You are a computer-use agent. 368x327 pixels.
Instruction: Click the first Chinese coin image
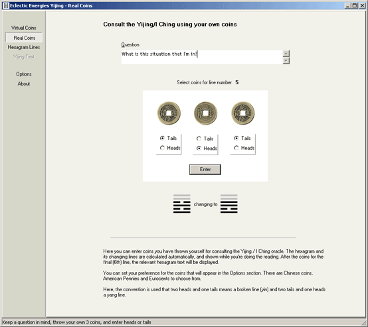coord(169,113)
